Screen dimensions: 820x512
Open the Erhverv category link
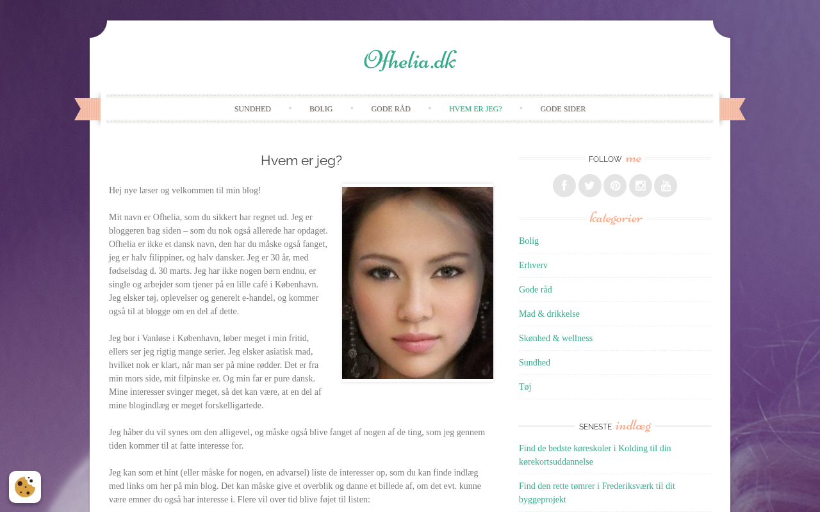533,265
